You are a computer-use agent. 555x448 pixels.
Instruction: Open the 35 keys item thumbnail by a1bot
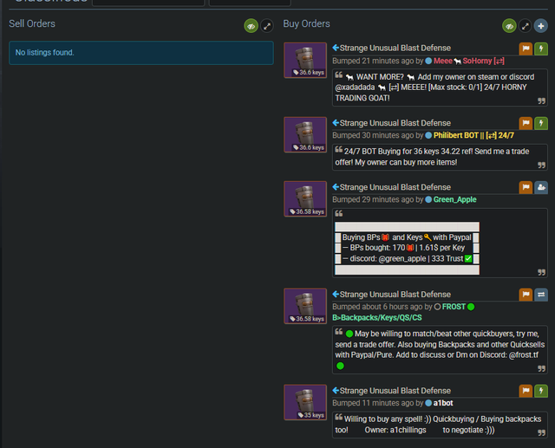(x=305, y=402)
